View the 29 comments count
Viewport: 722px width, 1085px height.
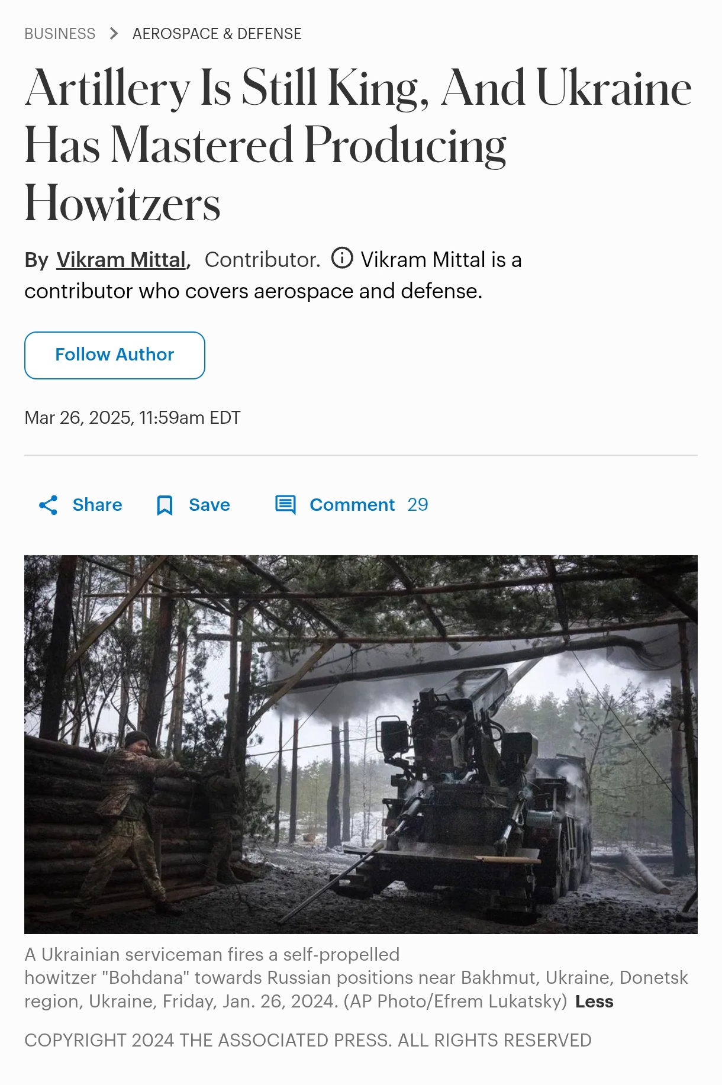[418, 505]
